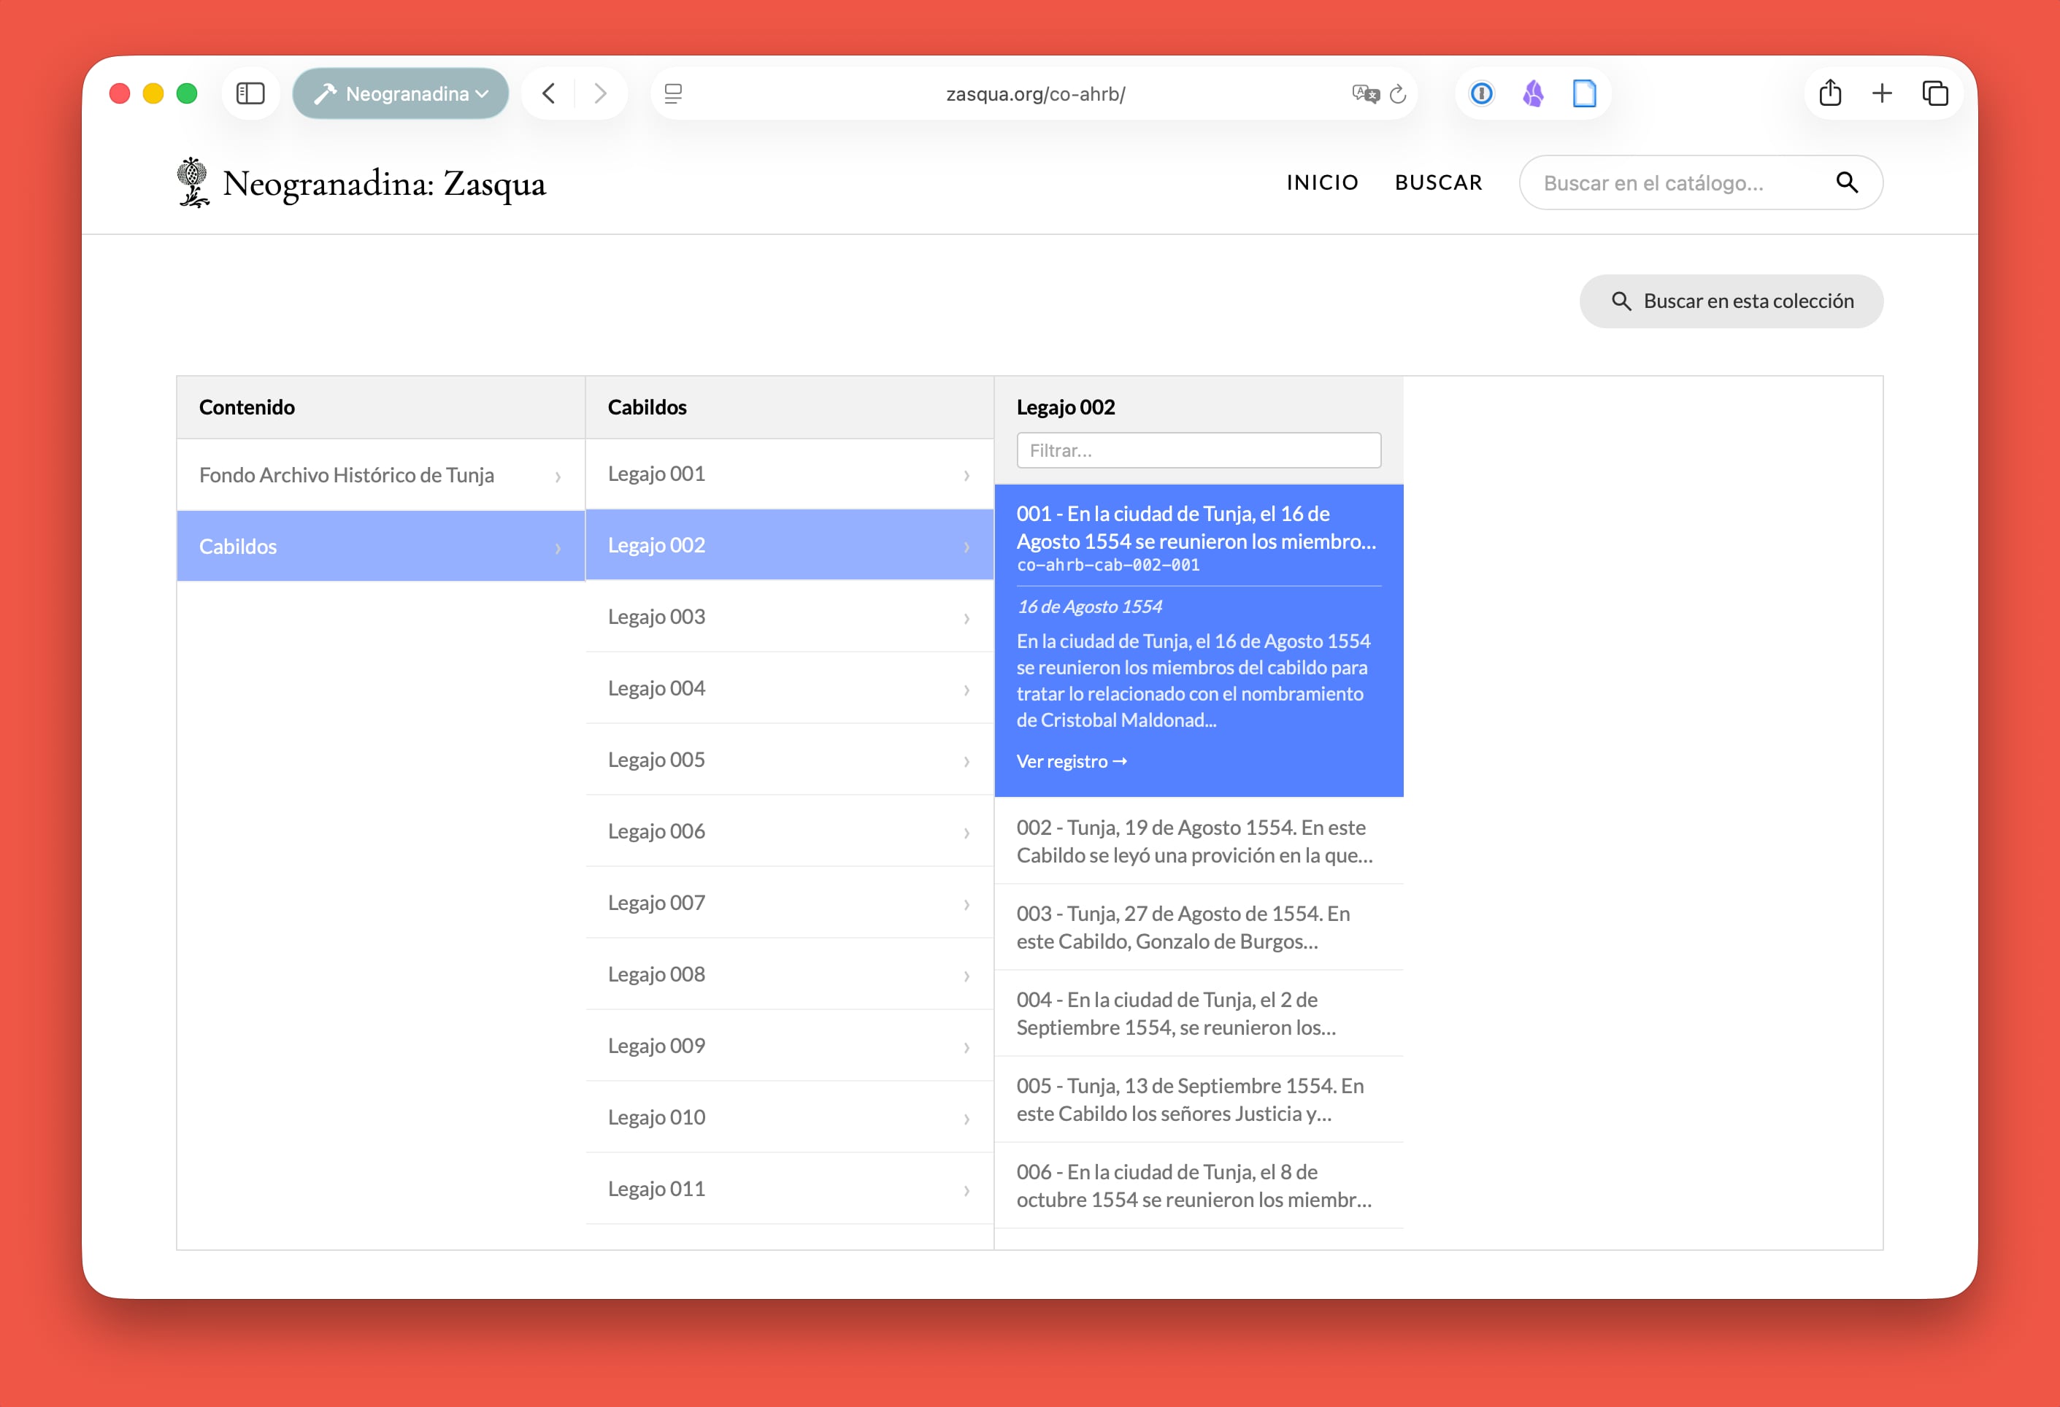Click the catalog search magnifier icon
The width and height of the screenshot is (2060, 1407).
[1846, 182]
